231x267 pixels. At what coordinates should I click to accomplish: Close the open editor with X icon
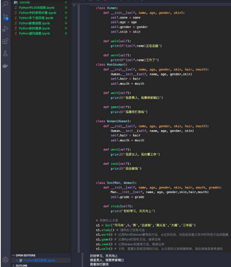coord(17,260)
